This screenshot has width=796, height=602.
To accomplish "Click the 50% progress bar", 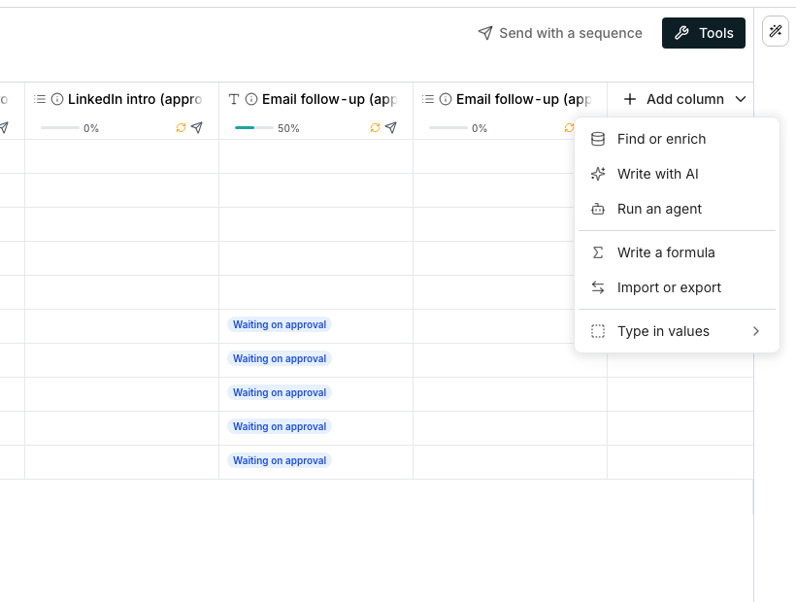I will tap(253, 128).
